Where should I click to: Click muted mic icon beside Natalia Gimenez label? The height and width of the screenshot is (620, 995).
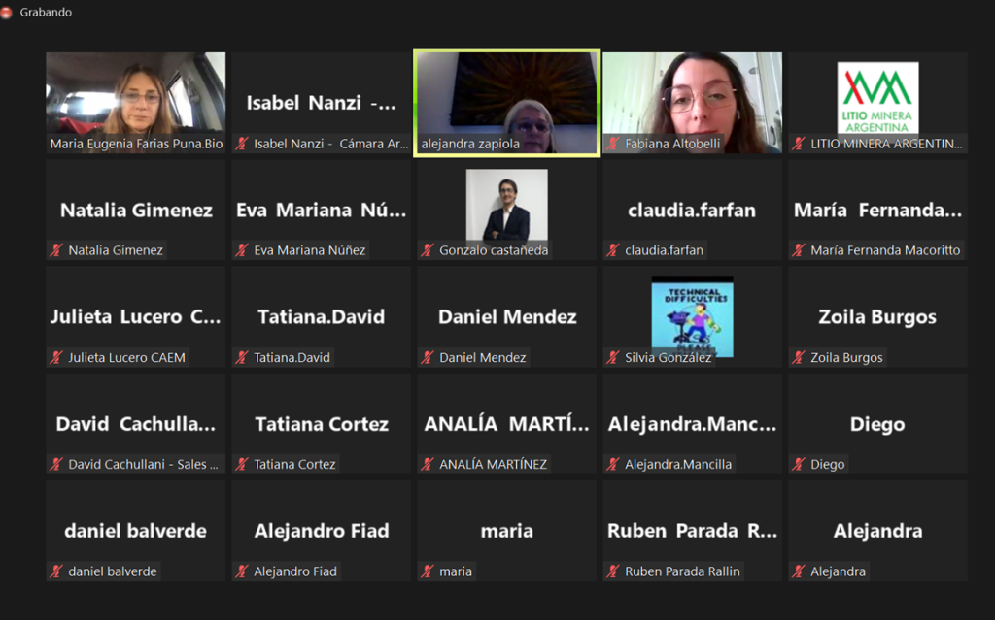[x=56, y=250]
